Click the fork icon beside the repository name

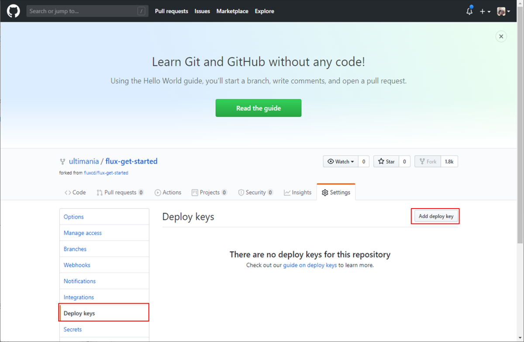point(63,161)
